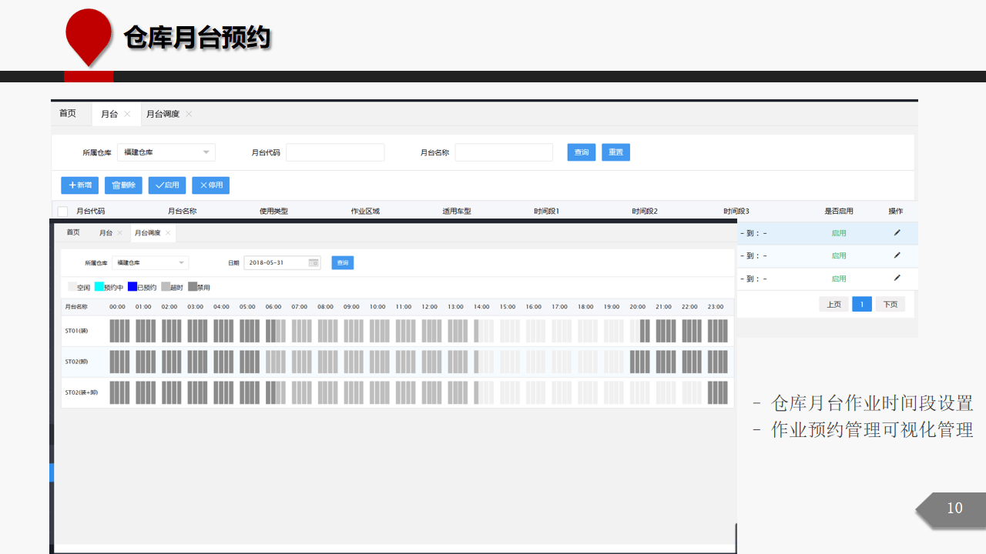Click 启用 status in second table row

pyautogui.click(x=839, y=255)
